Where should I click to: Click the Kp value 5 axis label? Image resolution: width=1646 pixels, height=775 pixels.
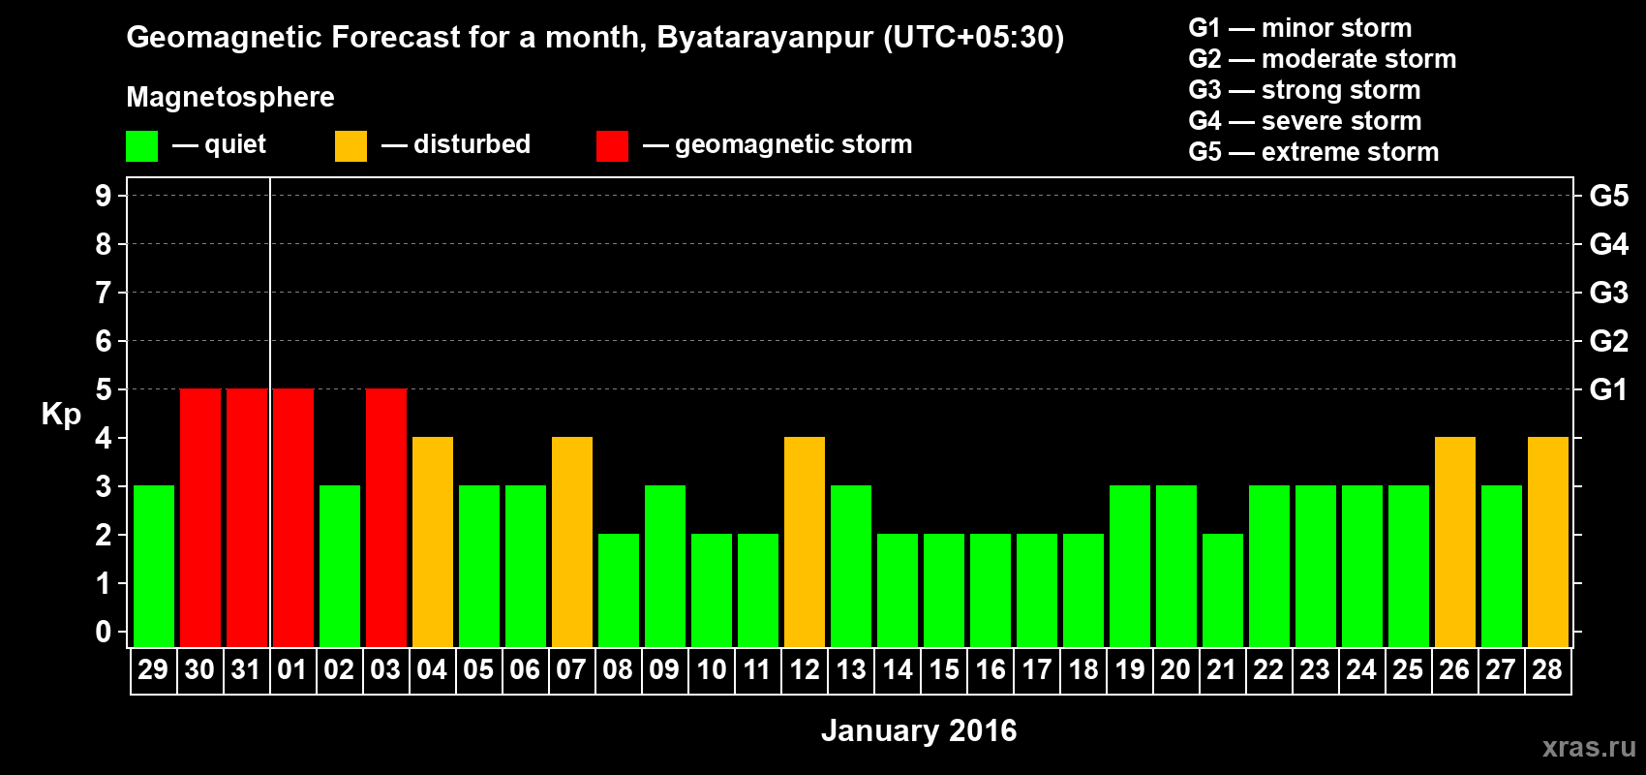(104, 389)
